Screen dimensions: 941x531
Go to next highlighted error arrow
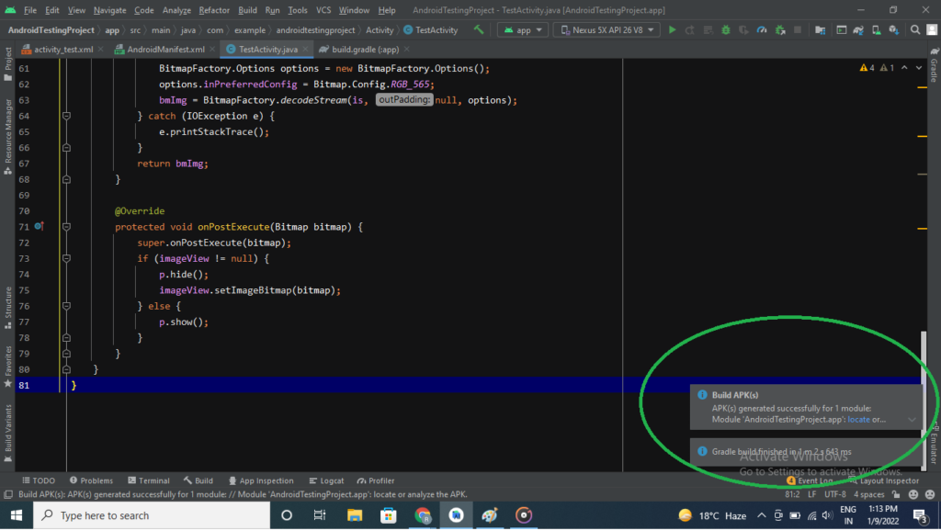click(919, 68)
